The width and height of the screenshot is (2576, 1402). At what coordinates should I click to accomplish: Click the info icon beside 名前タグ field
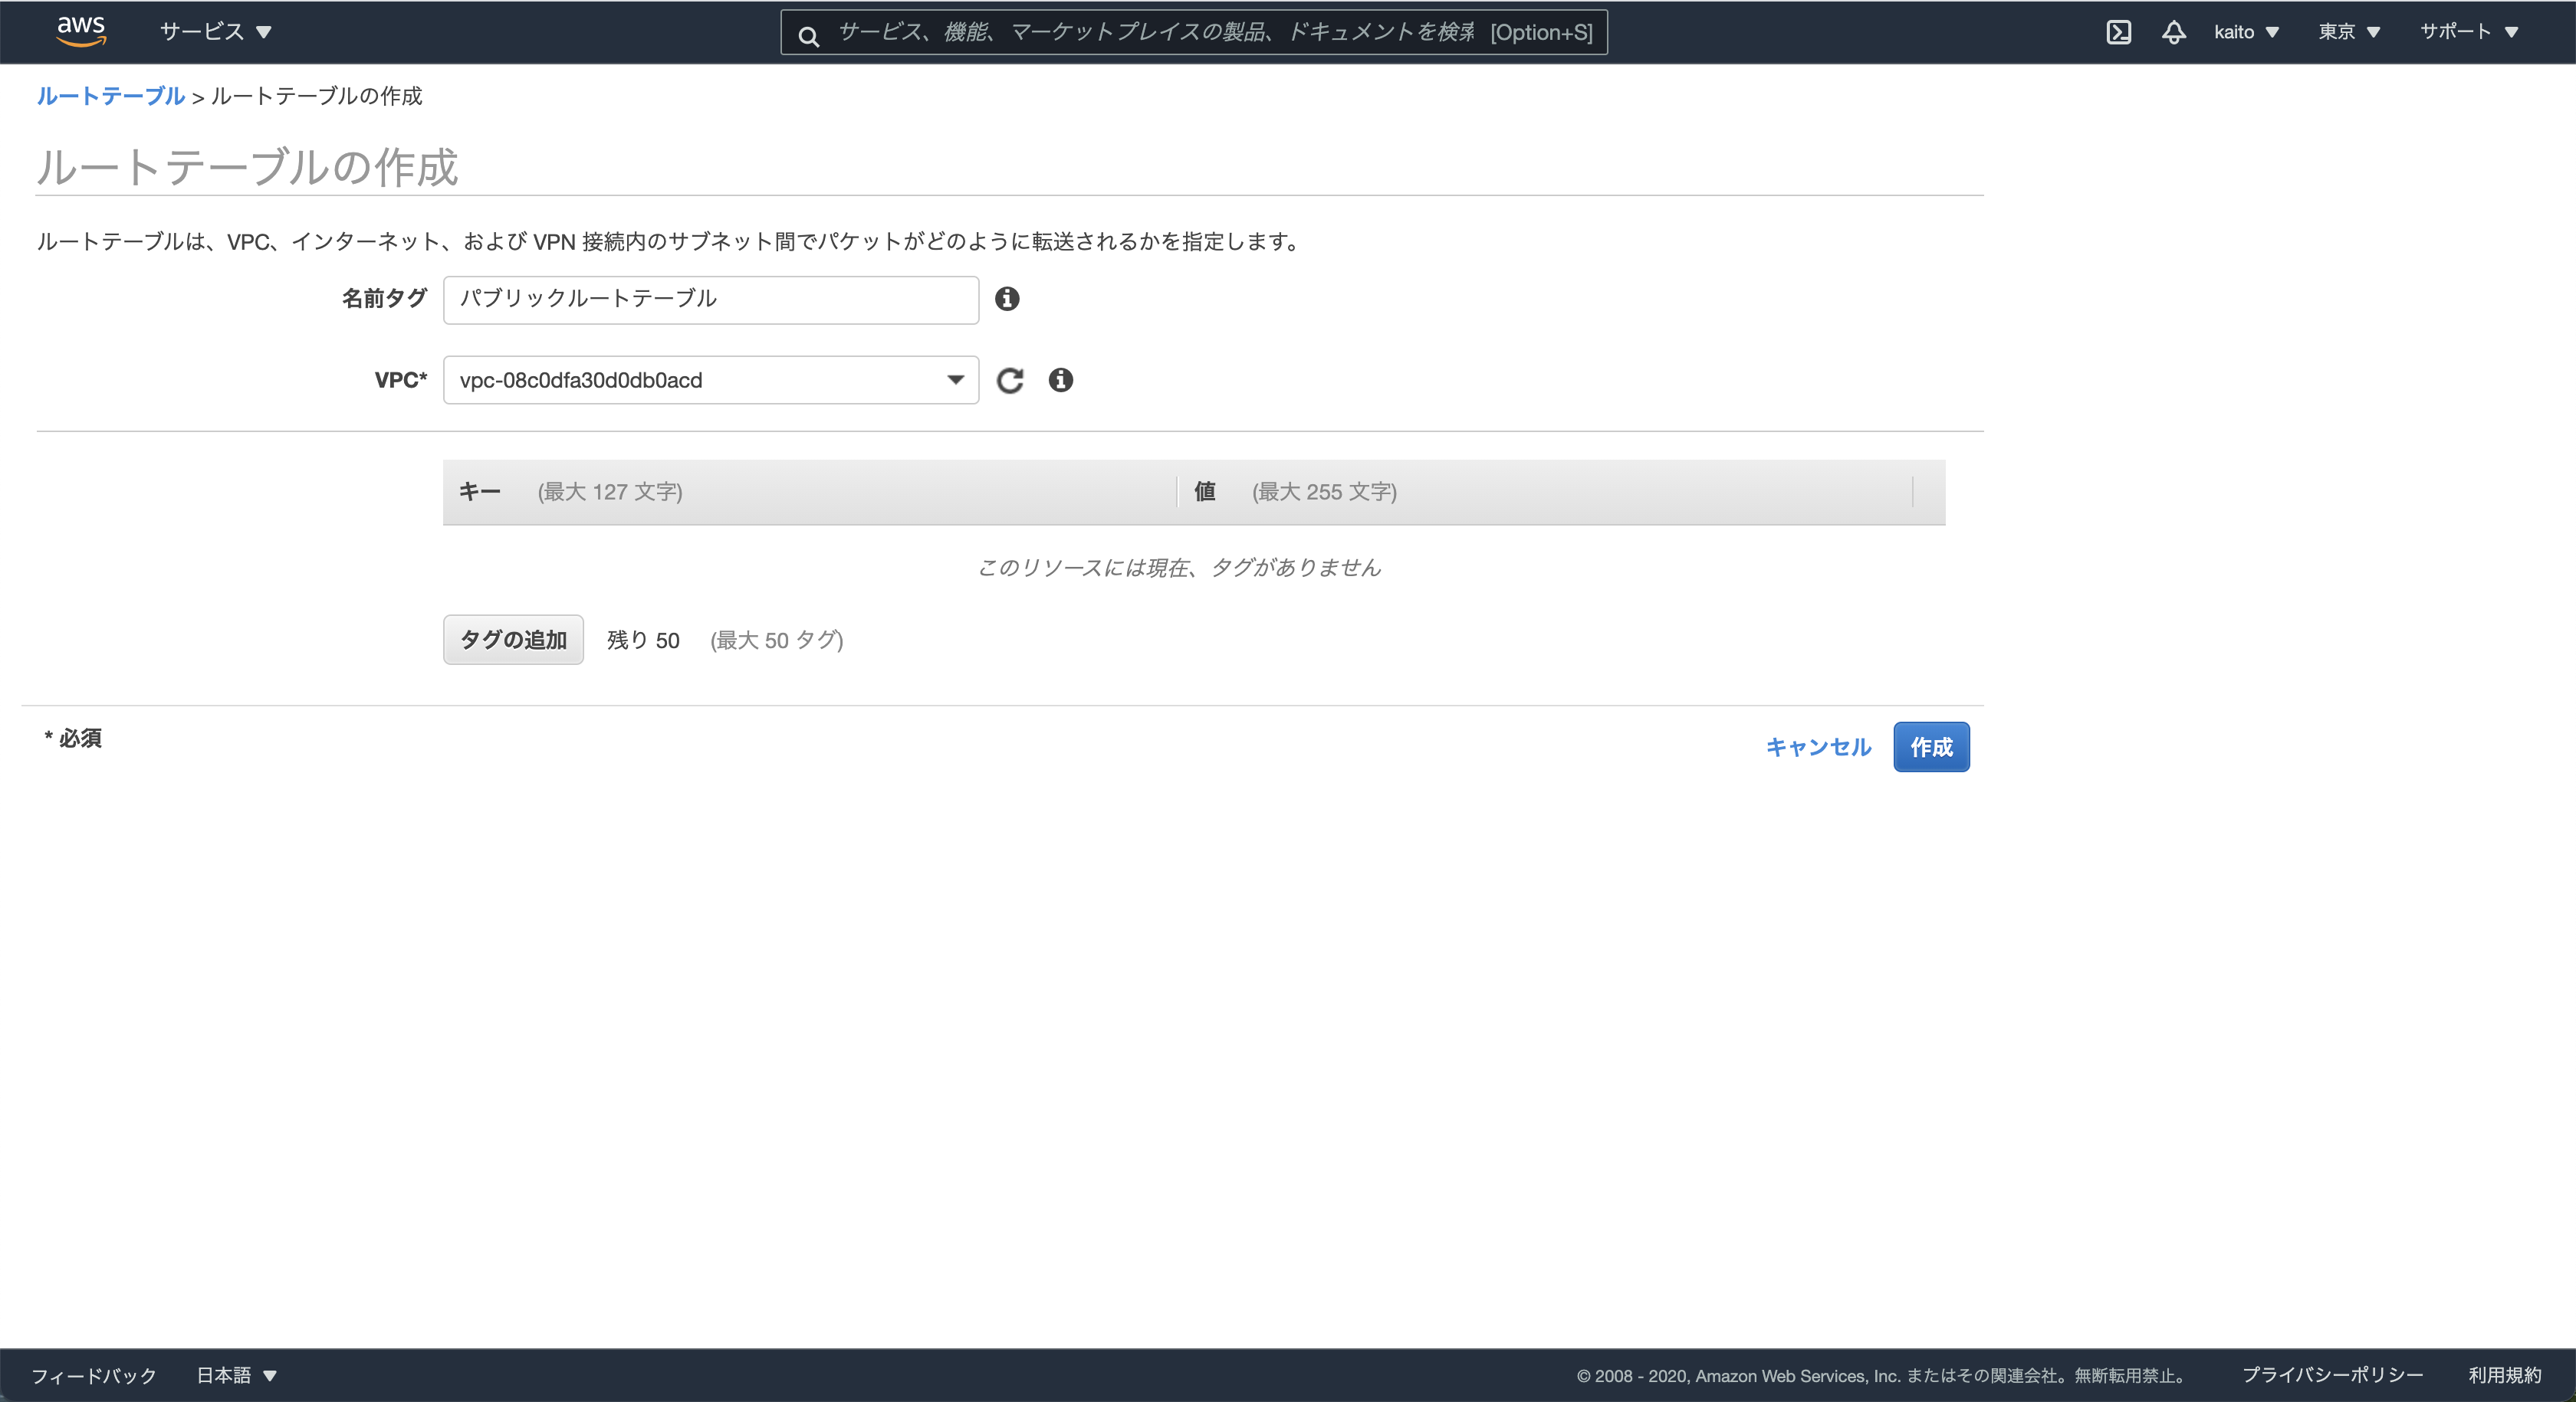1007,299
